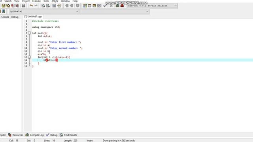
Task: Open the AStyle menu
Action: coord(55,1)
